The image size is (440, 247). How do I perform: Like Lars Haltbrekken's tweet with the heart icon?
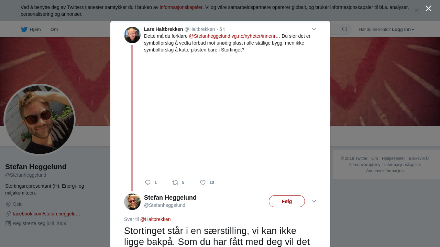pyautogui.click(x=203, y=183)
